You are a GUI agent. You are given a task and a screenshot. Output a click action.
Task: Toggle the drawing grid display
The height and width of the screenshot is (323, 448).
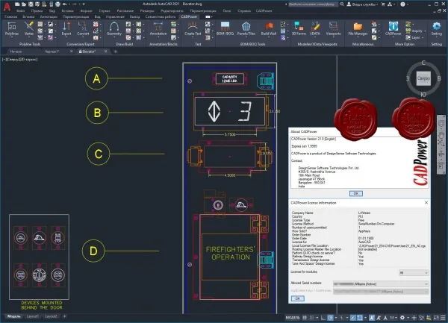click(x=305, y=317)
